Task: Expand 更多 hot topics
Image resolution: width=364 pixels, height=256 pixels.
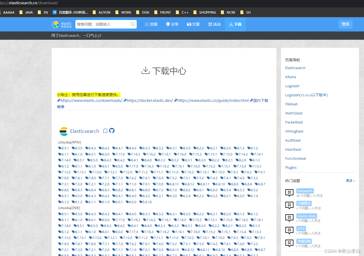Action: [350, 181]
